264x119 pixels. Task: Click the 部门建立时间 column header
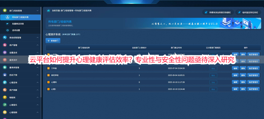pyautogui.click(x=176, y=48)
